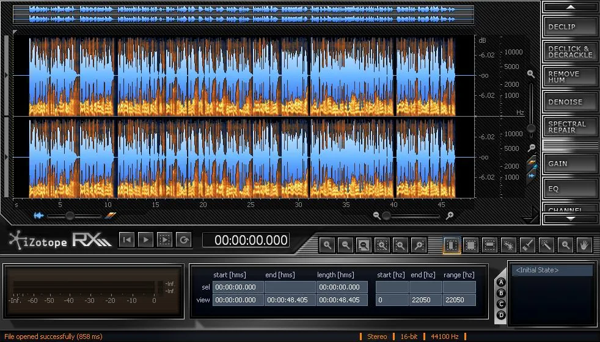Select the lasso selection tool
The height and width of the screenshot is (342, 600).
pos(508,245)
